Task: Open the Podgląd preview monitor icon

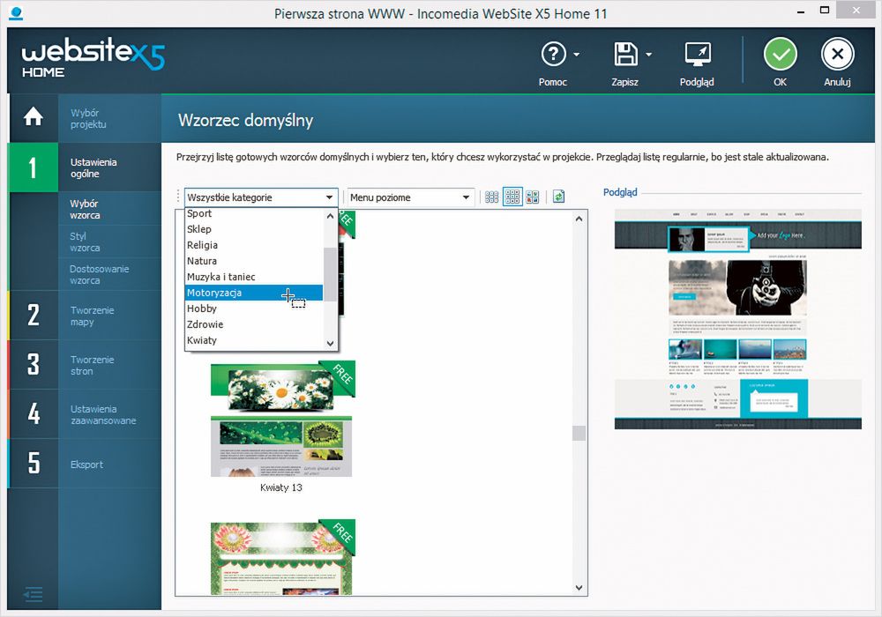Action: click(698, 55)
